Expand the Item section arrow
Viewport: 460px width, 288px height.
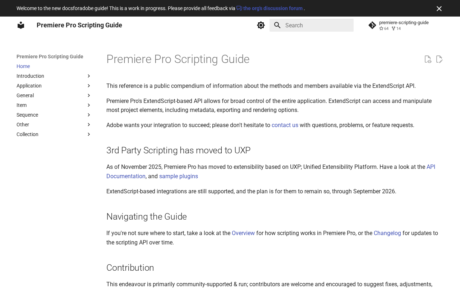coord(89,105)
